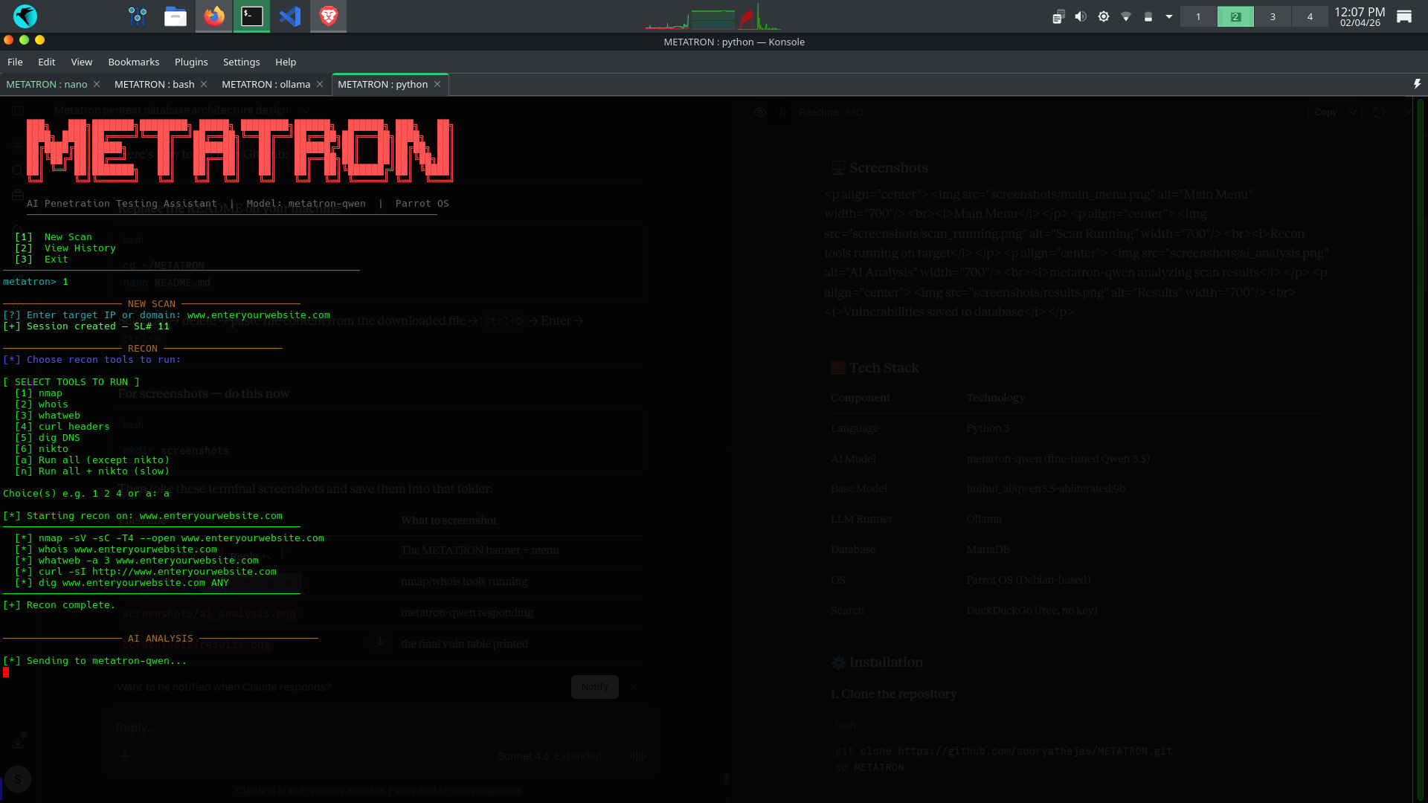Open the Copy dropdown arrow on the Readme panel
The image size is (1428, 803).
(x=1353, y=112)
